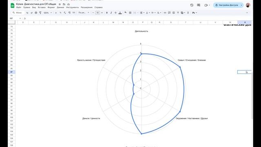Open the text wrapping dropdown
The image size is (261, 147).
point(153,13)
